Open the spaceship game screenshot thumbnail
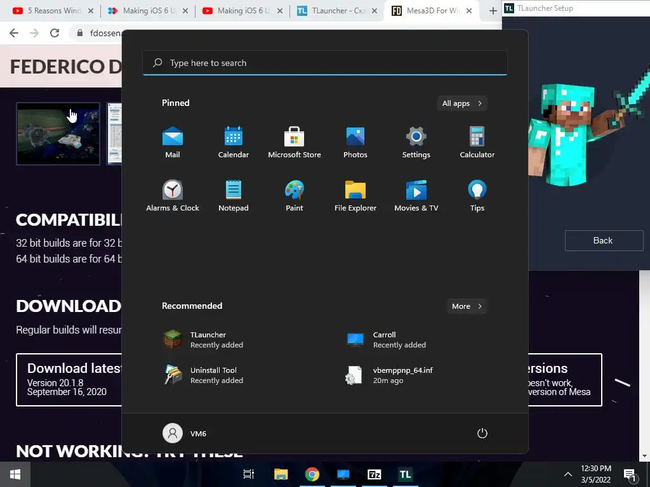 [x=58, y=134]
